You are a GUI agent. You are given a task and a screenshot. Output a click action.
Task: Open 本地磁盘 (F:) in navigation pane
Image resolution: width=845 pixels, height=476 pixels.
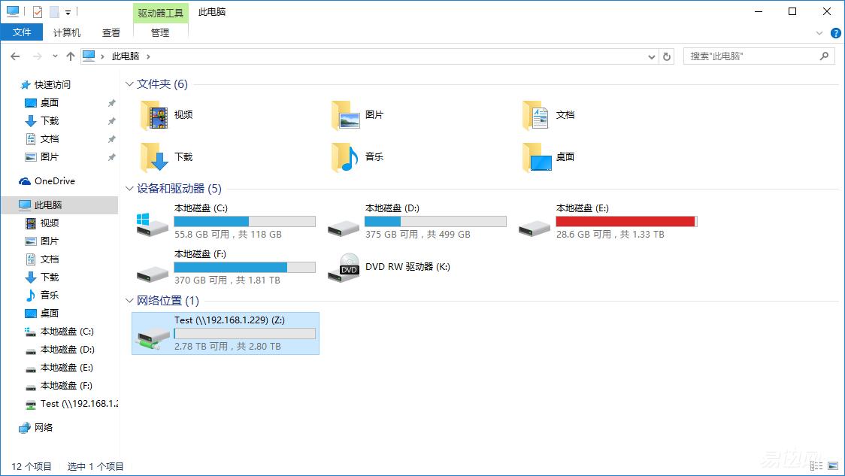pyautogui.click(x=59, y=386)
